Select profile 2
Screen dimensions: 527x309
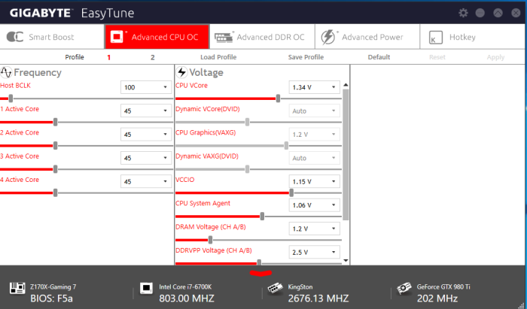(x=153, y=57)
